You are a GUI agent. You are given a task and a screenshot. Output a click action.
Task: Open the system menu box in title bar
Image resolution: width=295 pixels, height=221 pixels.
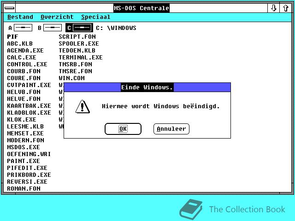9,8
